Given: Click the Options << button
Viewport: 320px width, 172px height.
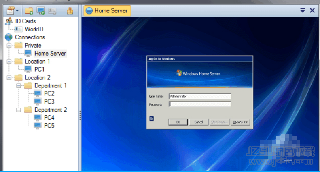Looking at the screenshot, I should [240, 122].
